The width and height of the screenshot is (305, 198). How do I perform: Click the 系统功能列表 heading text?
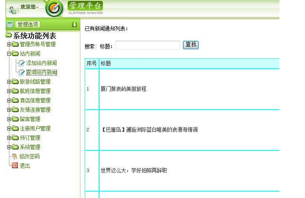pos(35,36)
